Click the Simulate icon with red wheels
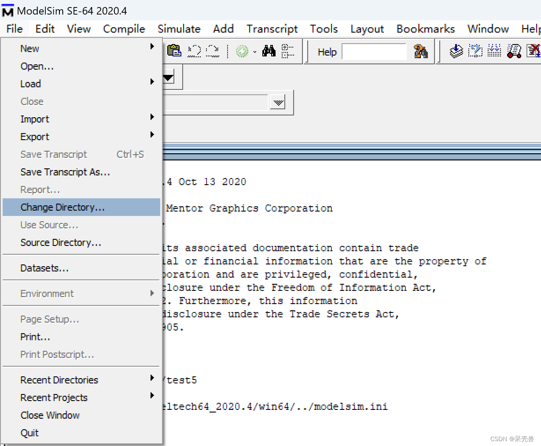The width and height of the screenshot is (541, 446). (514, 51)
